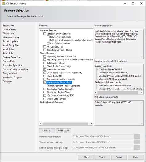Browse button for Shared feature directory (x86)
The image size is (146, 162).
click(137, 148)
